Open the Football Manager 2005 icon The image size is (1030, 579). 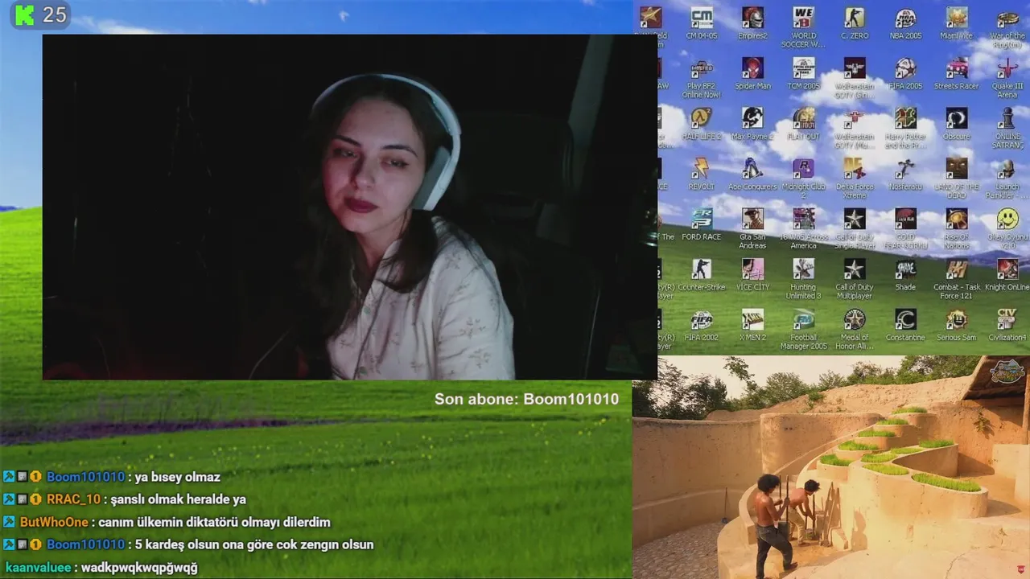tap(803, 330)
